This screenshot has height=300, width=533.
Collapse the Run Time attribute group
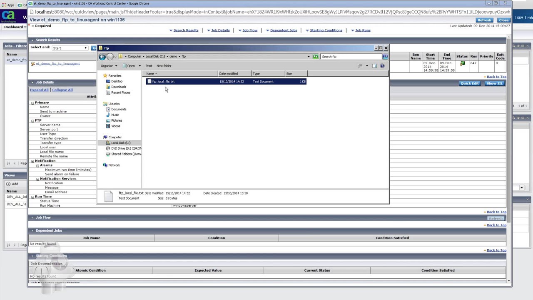(32, 197)
